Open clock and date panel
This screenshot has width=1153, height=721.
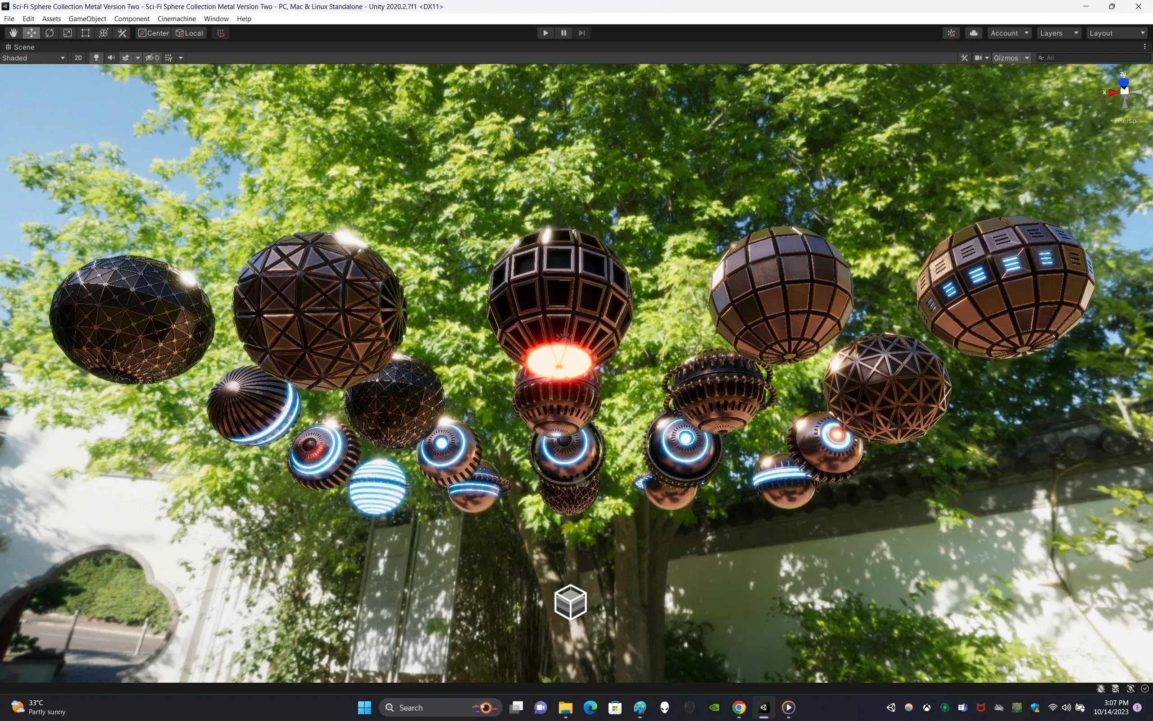pyautogui.click(x=1111, y=707)
